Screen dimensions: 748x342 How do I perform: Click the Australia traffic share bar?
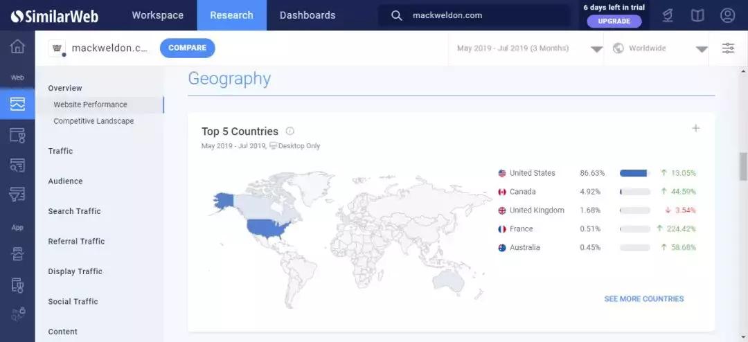(635, 248)
